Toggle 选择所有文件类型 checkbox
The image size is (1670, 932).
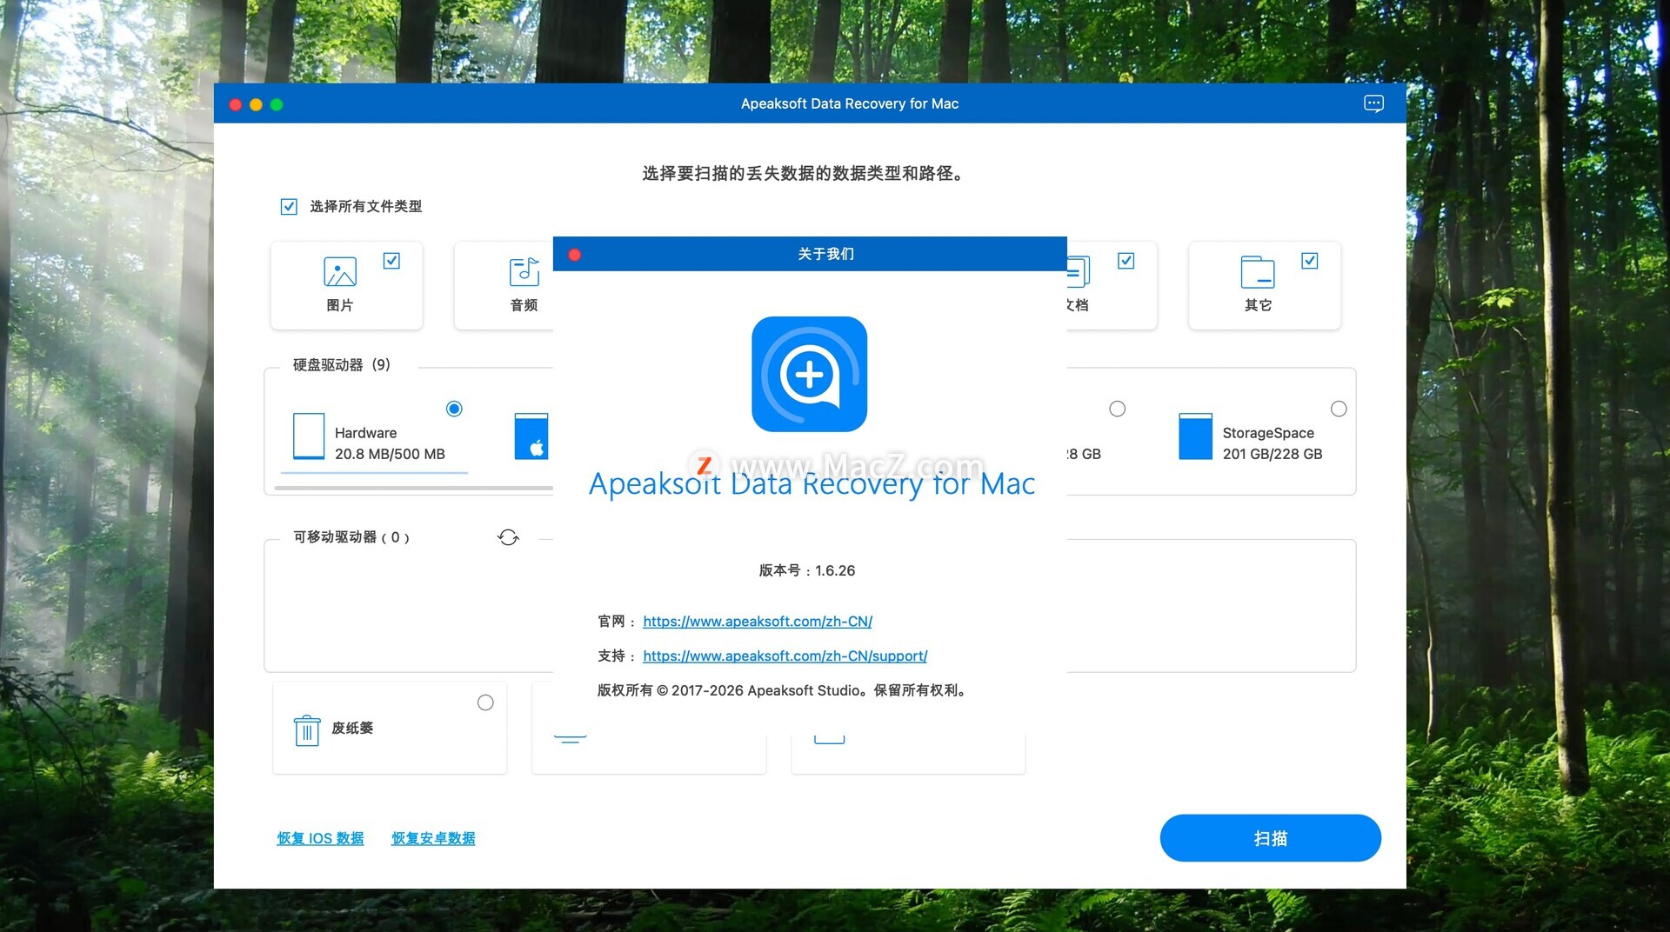click(x=289, y=207)
